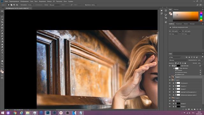Viewport: 204px width, 115px height.
Task: Click the Feather input field
Action: [x=30, y=5]
